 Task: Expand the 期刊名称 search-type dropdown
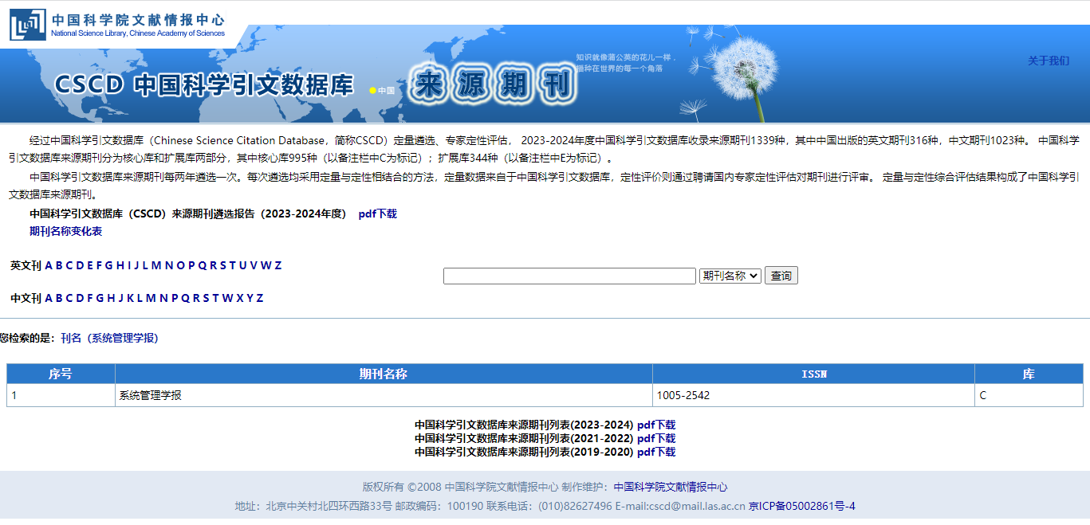730,276
